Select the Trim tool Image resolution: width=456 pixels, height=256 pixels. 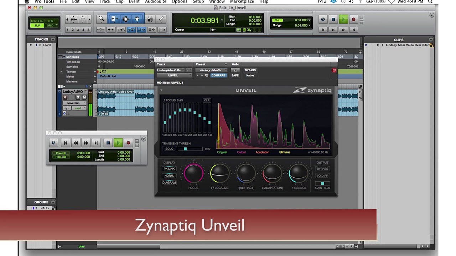point(114,19)
